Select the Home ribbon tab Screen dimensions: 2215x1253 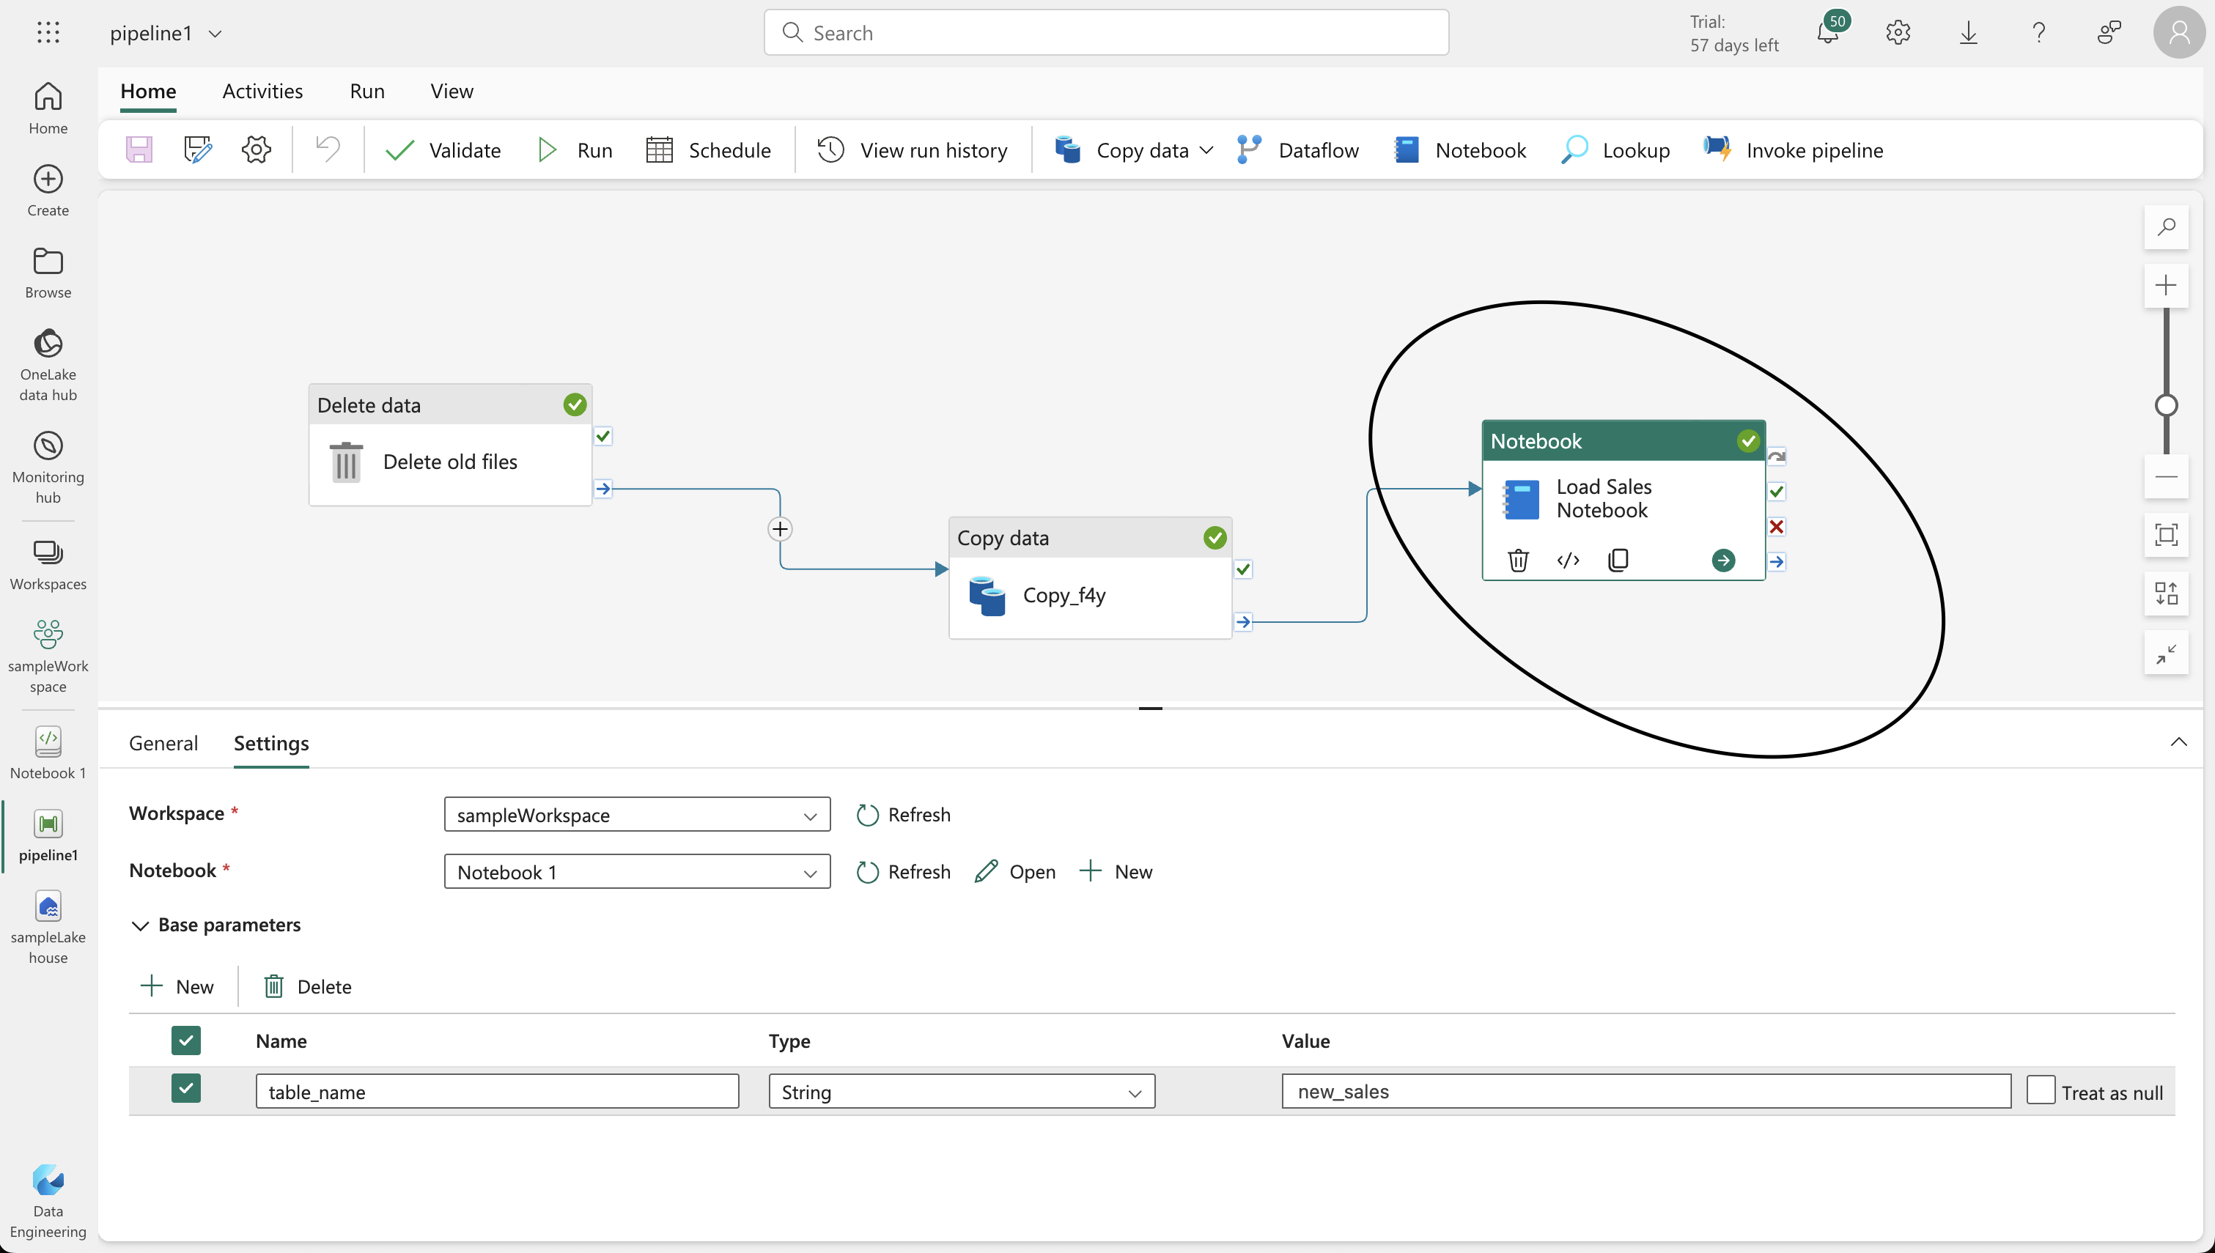click(148, 91)
